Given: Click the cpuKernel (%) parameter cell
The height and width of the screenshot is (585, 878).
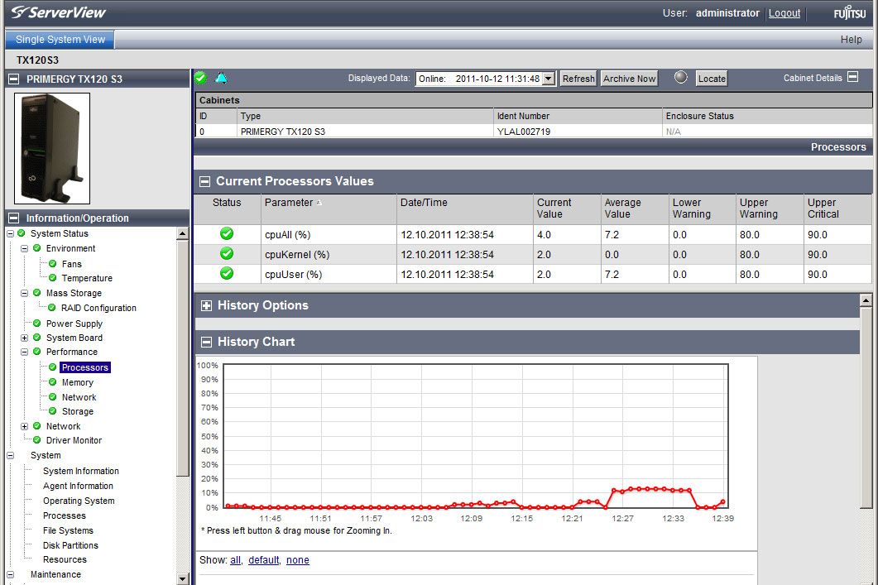Looking at the screenshot, I should pyautogui.click(x=329, y=254).
